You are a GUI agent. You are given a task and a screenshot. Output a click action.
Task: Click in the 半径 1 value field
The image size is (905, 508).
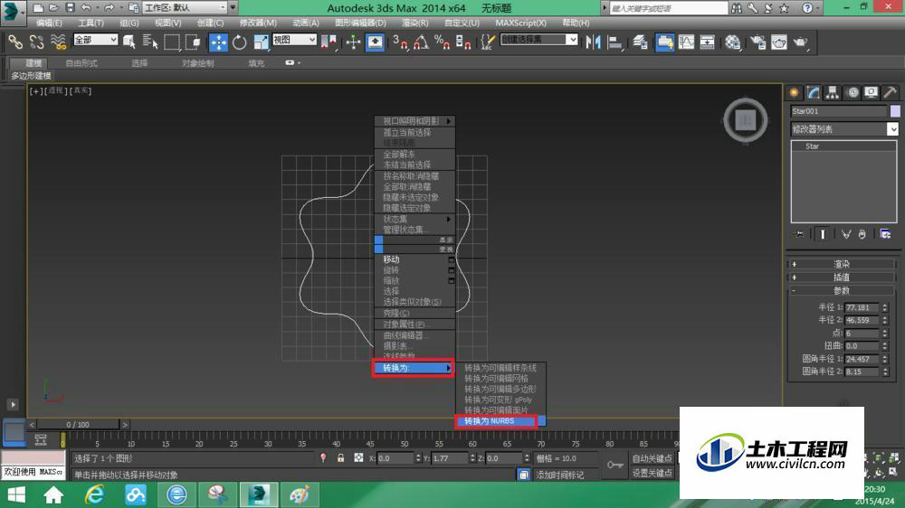coord(862,307)
